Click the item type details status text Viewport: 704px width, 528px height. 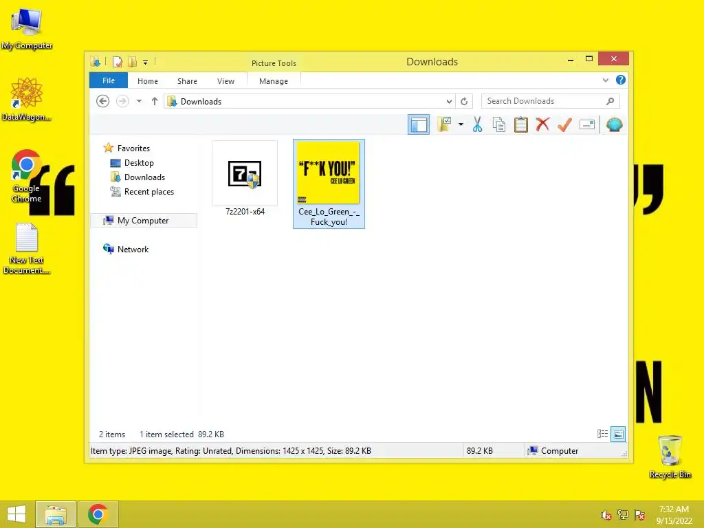[x=231, y=450]
